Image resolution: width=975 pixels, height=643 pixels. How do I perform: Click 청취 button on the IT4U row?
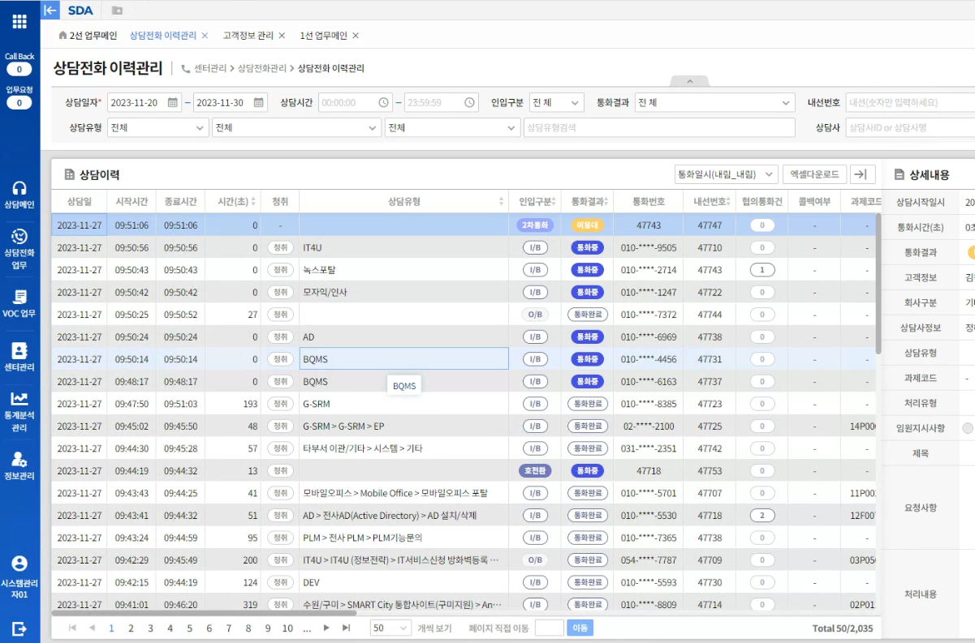click(x=280, y=248)
